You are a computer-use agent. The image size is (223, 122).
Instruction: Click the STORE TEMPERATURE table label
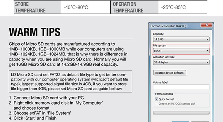(x=30, y=7)
